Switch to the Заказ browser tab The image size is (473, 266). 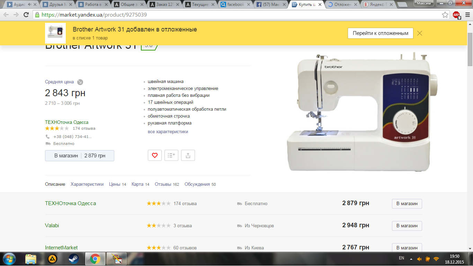(x=164, y=4)
